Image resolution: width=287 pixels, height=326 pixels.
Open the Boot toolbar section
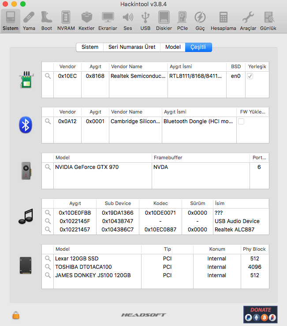tap(47, 21)
